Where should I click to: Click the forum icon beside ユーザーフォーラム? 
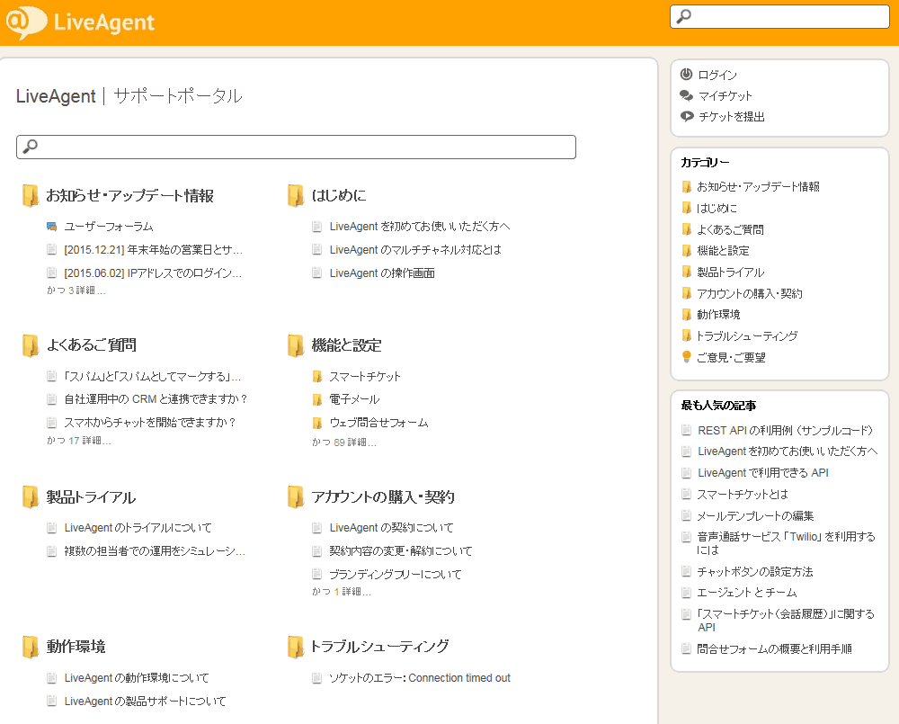tap(51, 227)
